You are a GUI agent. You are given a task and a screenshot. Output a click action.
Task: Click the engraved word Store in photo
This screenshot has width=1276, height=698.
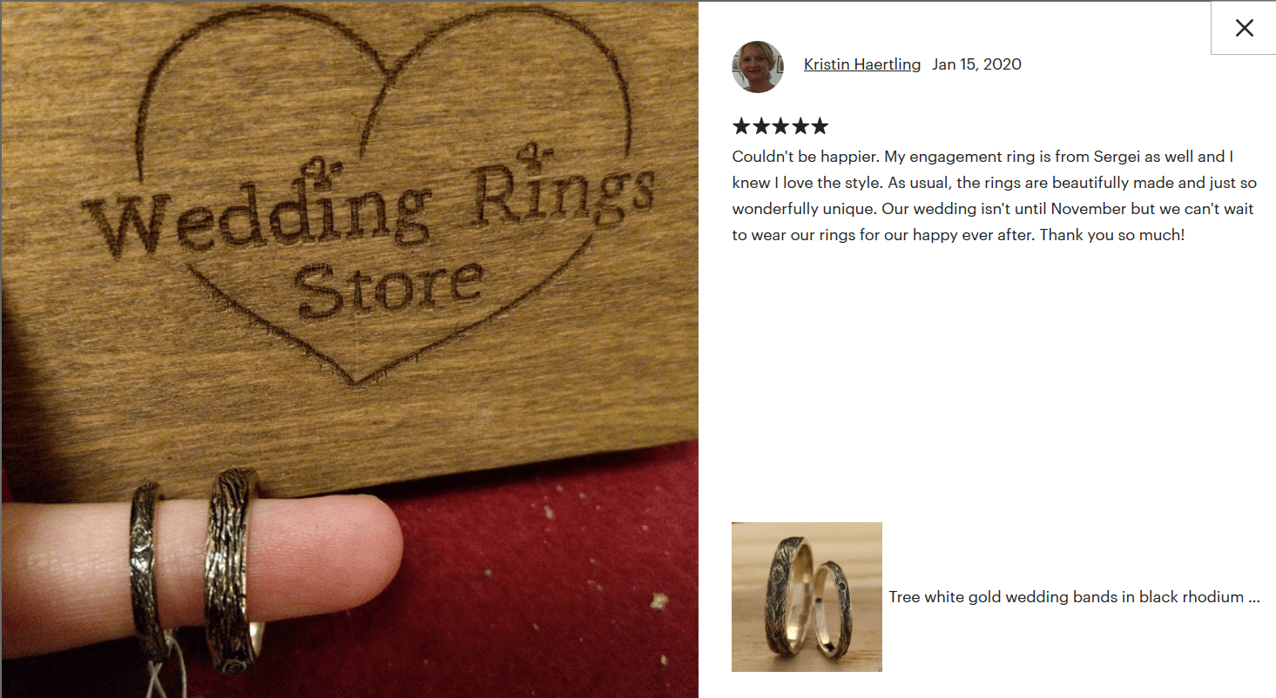point(389,286)
